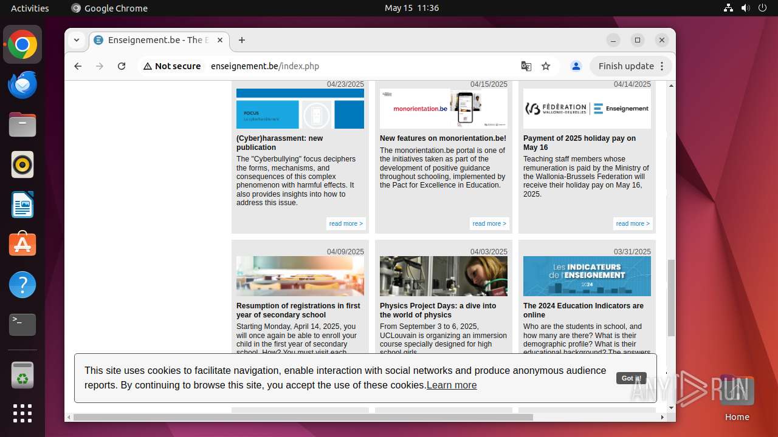Open '(Cyber)harassment: new publication' headline
Screen dimensions: 778x437
280,143
